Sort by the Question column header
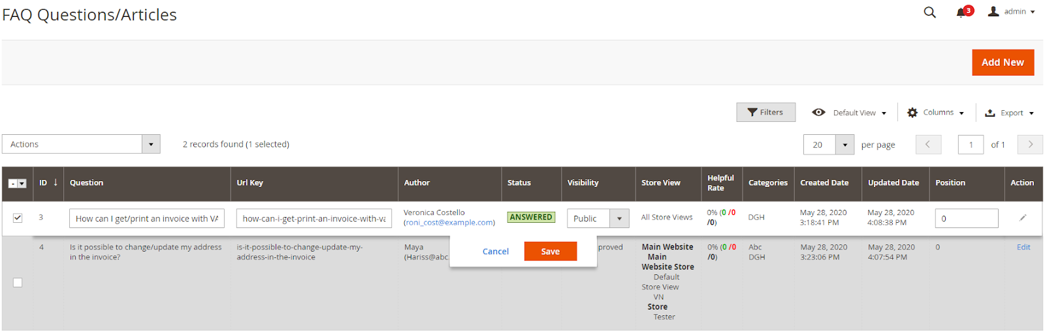 [x=87, y=183]
